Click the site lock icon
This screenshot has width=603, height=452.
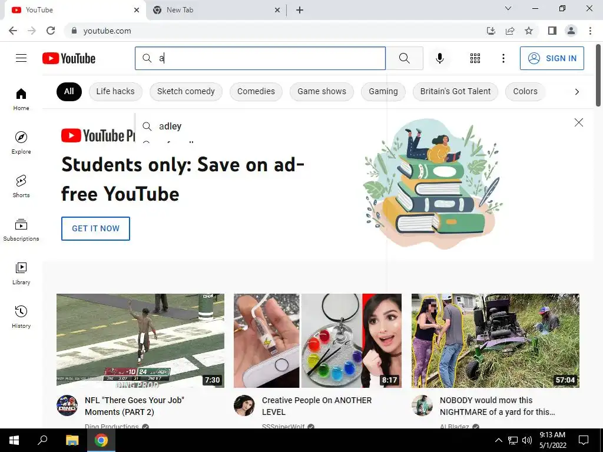74,31
